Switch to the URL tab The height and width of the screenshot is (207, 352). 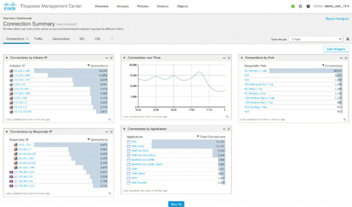click(98, 39)
